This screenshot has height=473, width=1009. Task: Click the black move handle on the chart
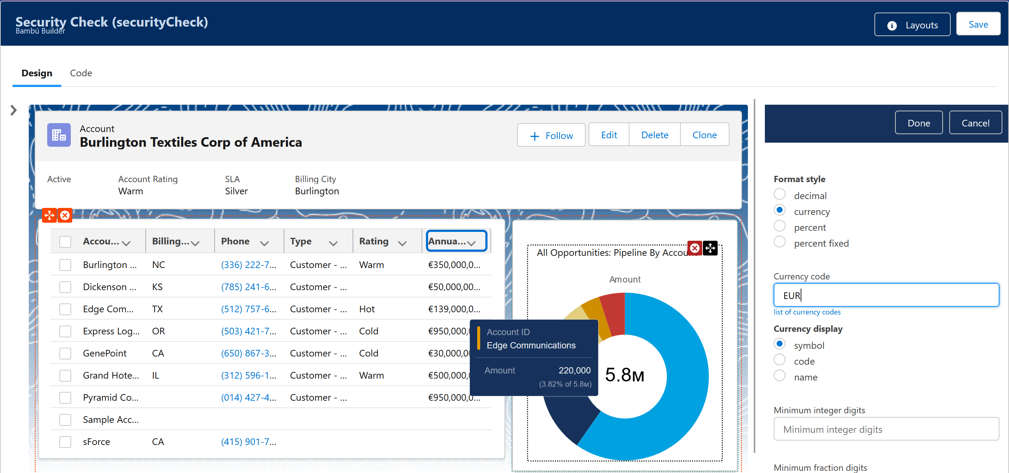[x=710, y=248]
